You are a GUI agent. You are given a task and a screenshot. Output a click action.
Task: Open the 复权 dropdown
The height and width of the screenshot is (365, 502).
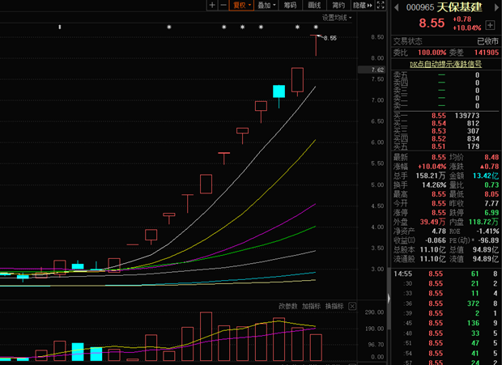click(x=242, y=5)
